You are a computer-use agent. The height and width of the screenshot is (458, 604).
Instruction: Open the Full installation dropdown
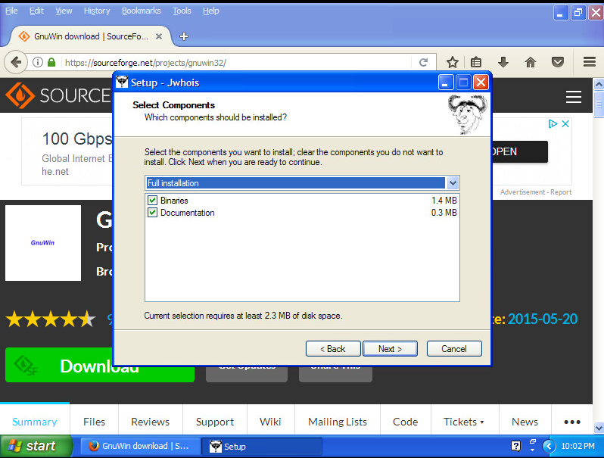tap(453, 183)
